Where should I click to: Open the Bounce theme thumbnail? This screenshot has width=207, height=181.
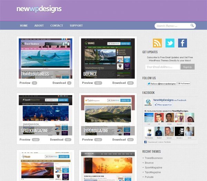click(108, 59)
